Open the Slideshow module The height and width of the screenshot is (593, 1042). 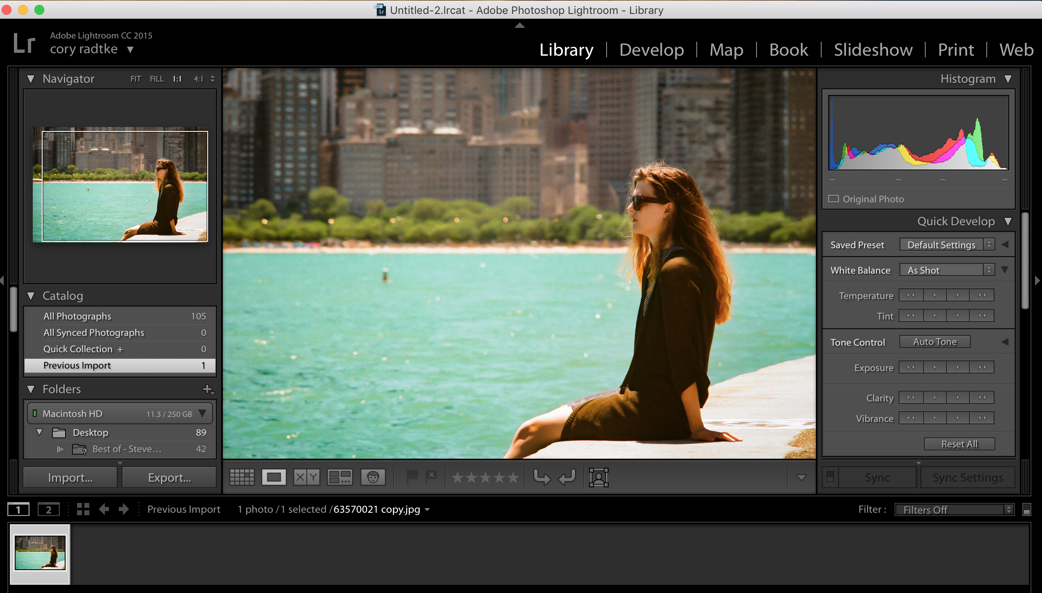pos(873,50)
